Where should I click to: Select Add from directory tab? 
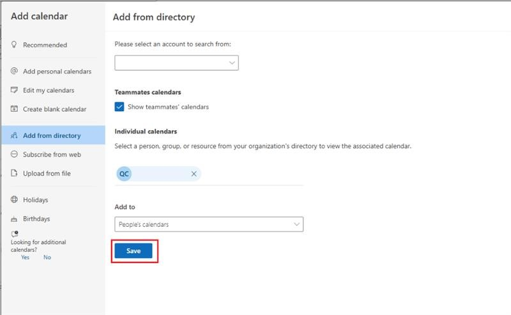(x=54, y=135)
